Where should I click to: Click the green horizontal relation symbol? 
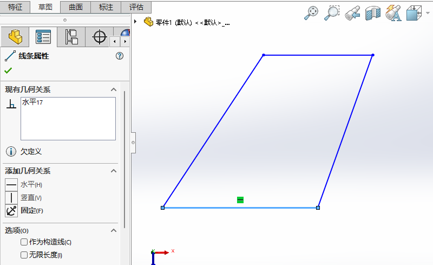(240, 200)
